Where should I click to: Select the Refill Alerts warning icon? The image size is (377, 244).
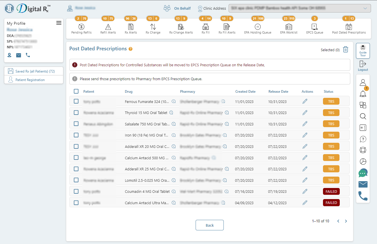(x=108, y=26)
